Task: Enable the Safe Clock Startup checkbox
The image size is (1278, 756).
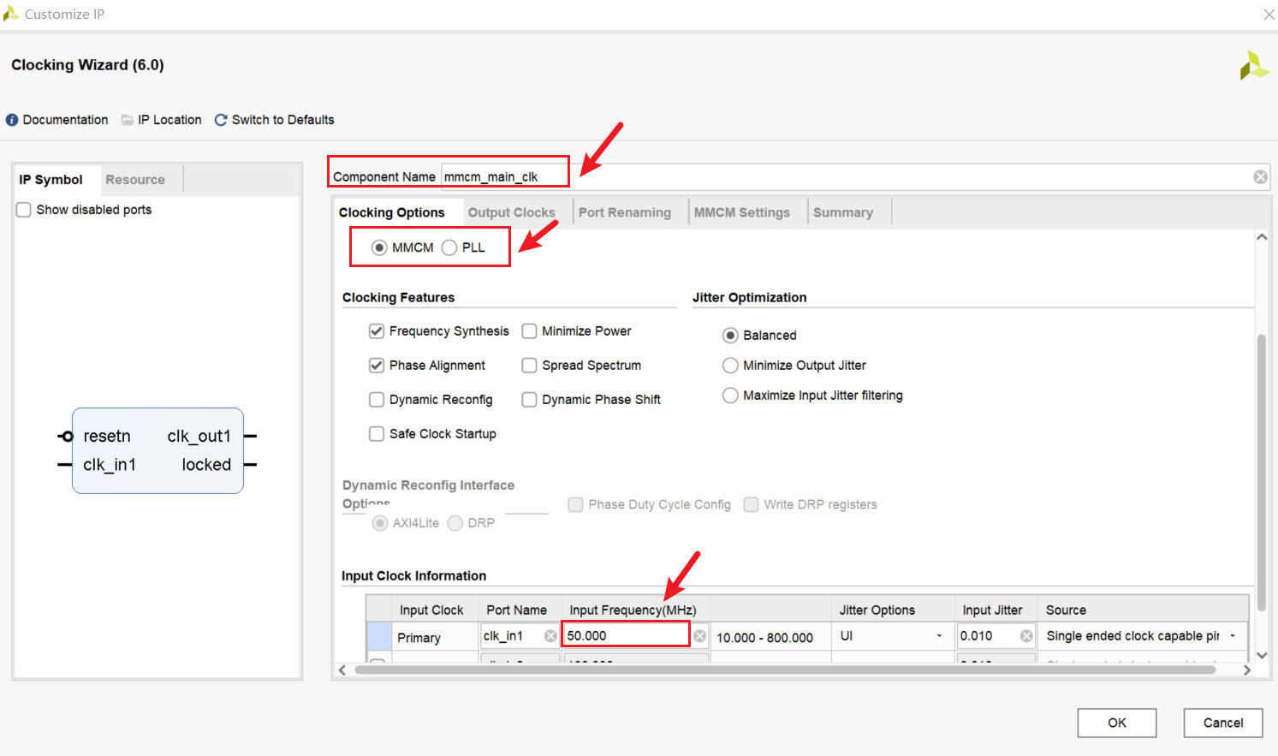Action: pos(377,434)
